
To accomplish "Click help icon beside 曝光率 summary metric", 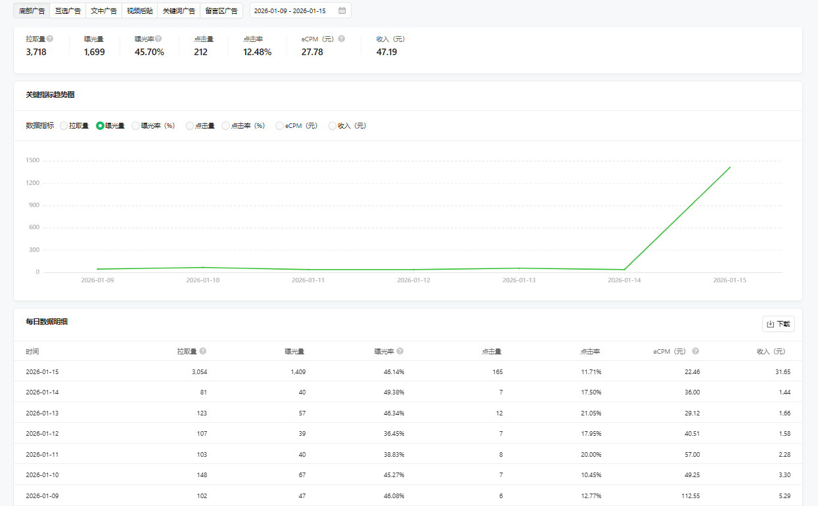I will pos(158,39).
